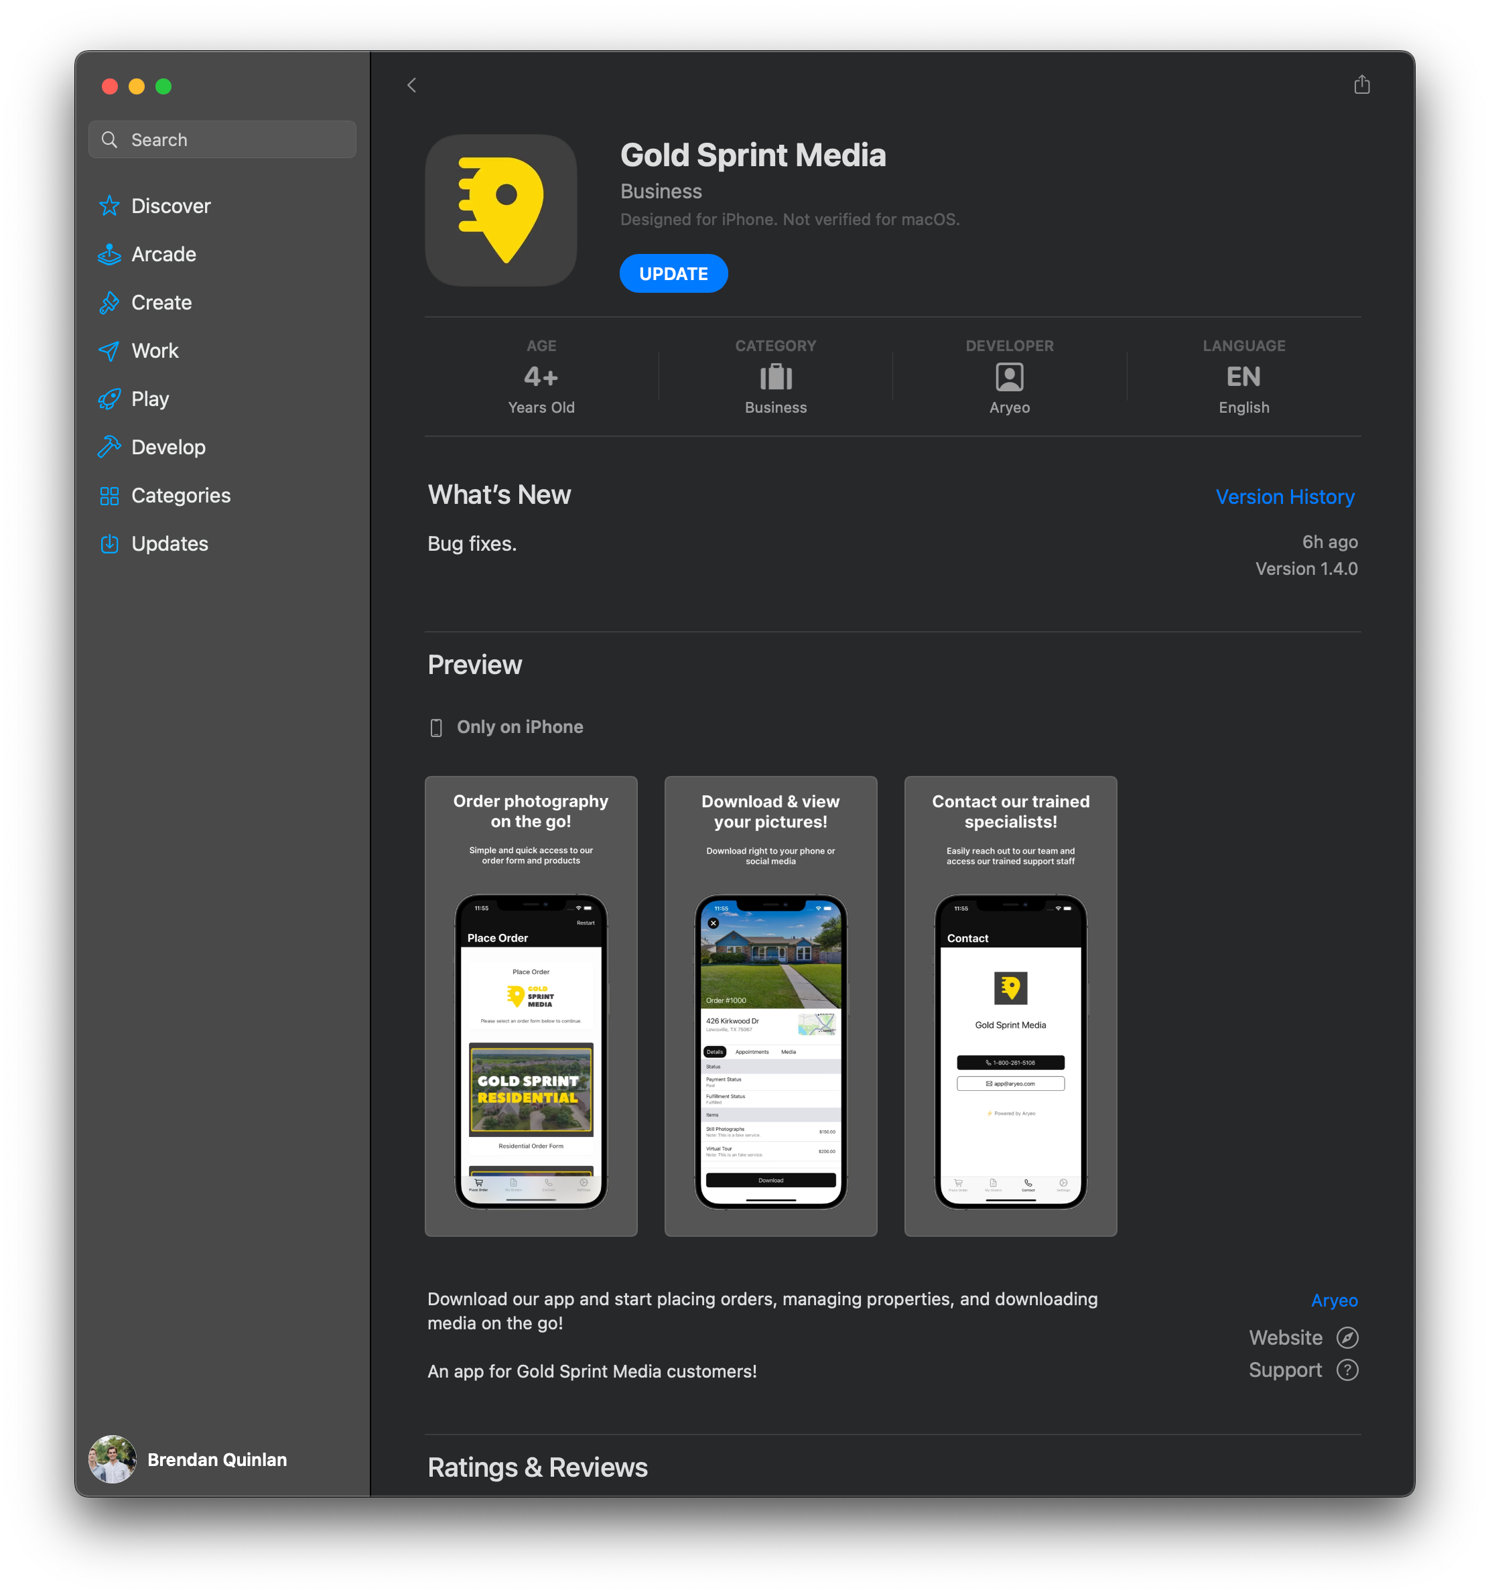Open the Contact specialists preview screenshot

coord(1010,1005)
